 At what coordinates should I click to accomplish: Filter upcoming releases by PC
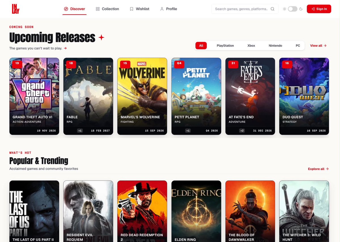(x=298, y=46)
